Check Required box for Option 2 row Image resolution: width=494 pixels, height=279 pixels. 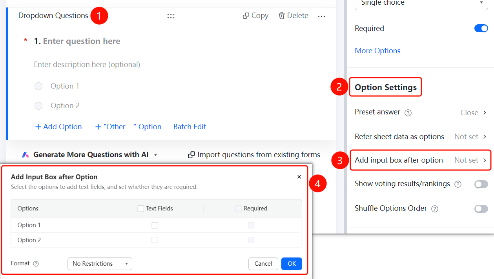point(251,240)
